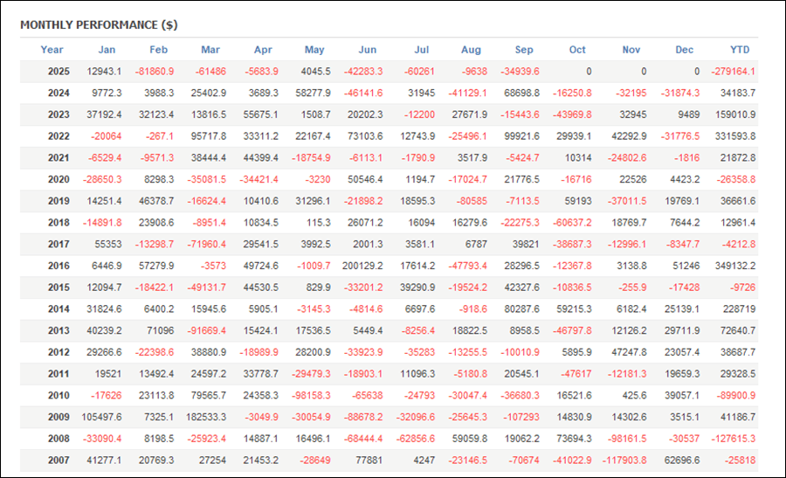Select 2022 YTD value 331593.8
This screenshot has height=478, width=786.
click(734, 136)
